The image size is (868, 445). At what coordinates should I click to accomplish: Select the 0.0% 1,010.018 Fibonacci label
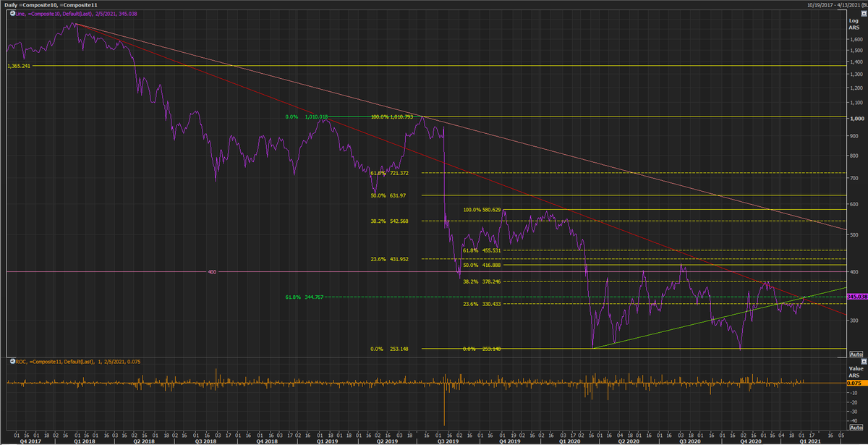pos(307,116)
